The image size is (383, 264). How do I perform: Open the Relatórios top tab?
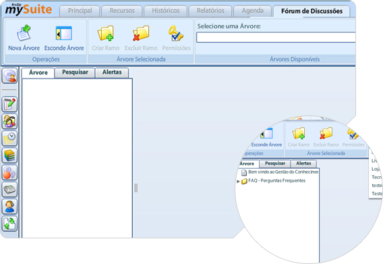tap(210, 11)
